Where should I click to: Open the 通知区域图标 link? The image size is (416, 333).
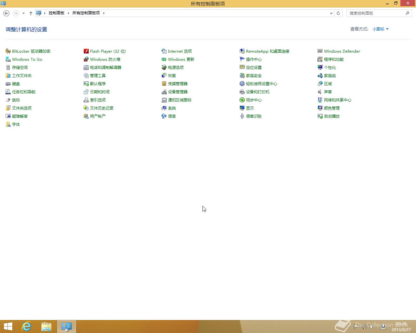pos(180,100)
